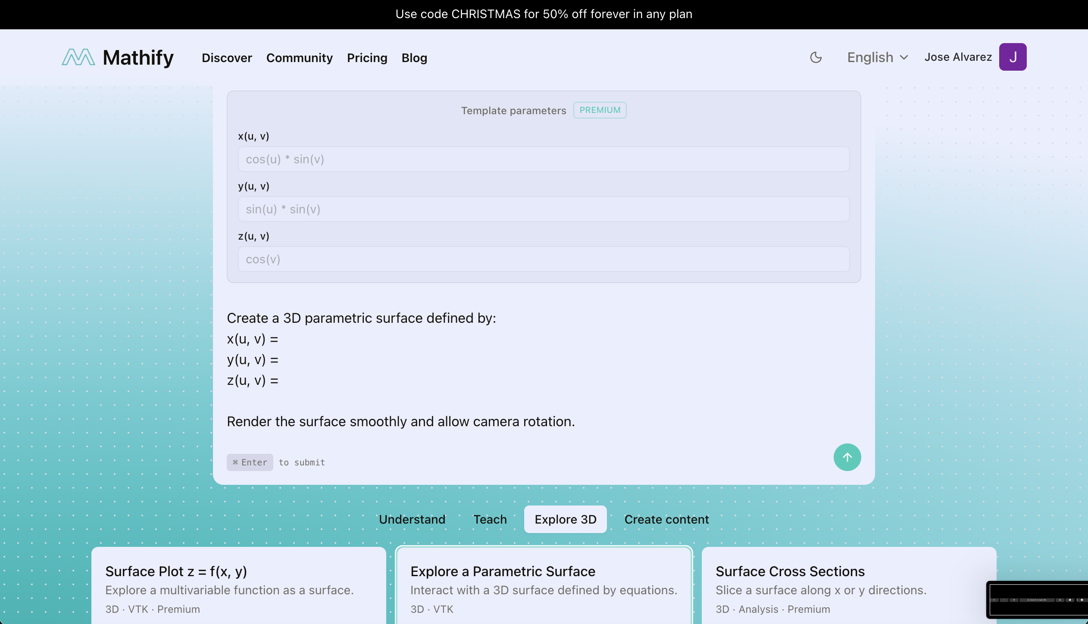Screen dimensions: 1088x624
Task: Open the Discover menu item
Action: click(x=227, y=58)
